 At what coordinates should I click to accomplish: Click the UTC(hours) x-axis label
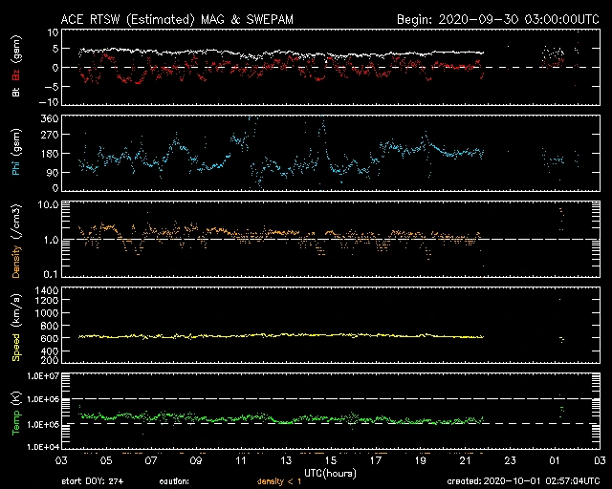coord(330,472)
